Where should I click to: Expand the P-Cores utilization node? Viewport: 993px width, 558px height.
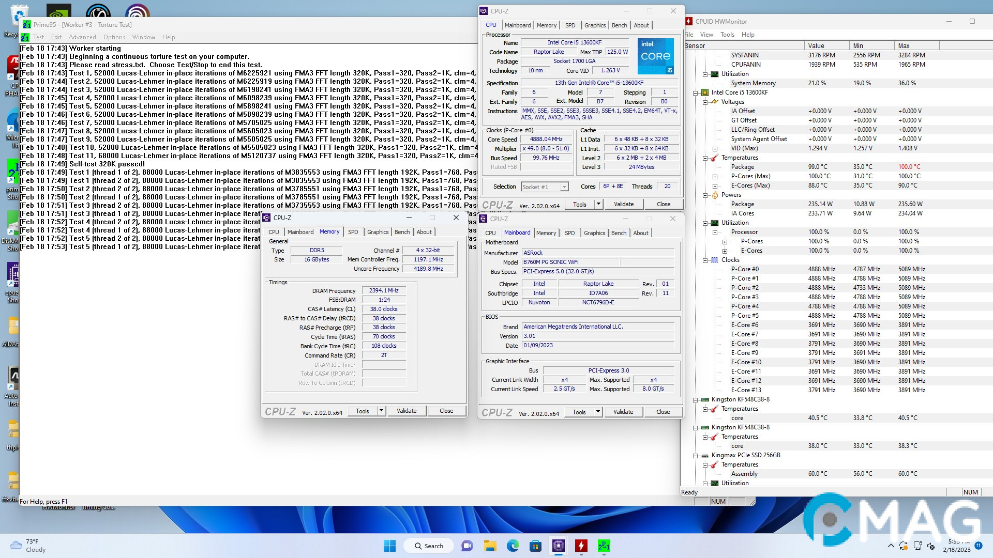pos(725,241)
